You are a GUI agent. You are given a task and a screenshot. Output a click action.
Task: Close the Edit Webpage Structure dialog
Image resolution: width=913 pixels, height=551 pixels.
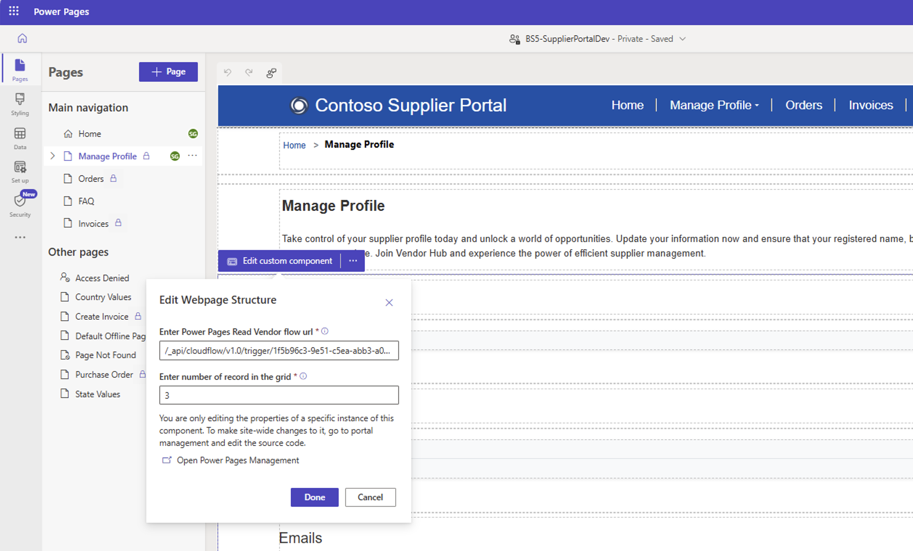coord(389,302)
